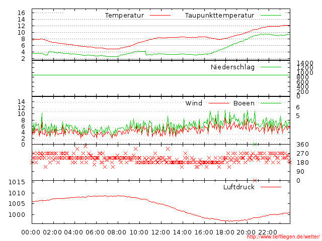This screenshot has height=241, width=322.
Task: Click the 18:00 time axis label
Action: pos(225,232)
